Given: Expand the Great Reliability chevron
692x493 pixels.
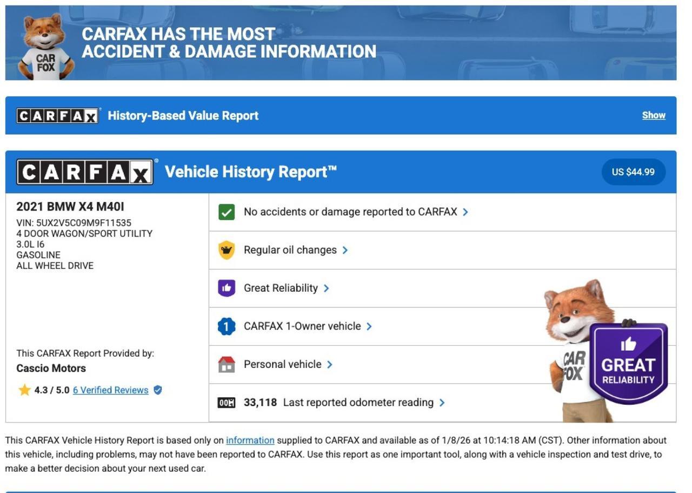Looking at the screenshot, I should tap(326, 288).
